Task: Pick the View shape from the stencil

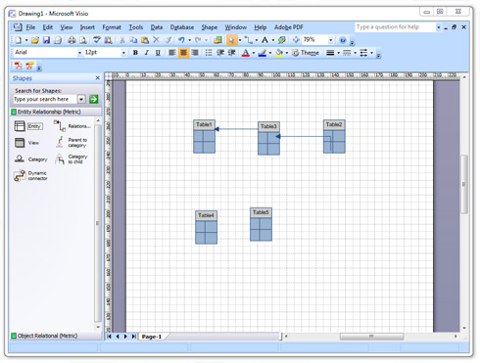Action: [26, 143]
